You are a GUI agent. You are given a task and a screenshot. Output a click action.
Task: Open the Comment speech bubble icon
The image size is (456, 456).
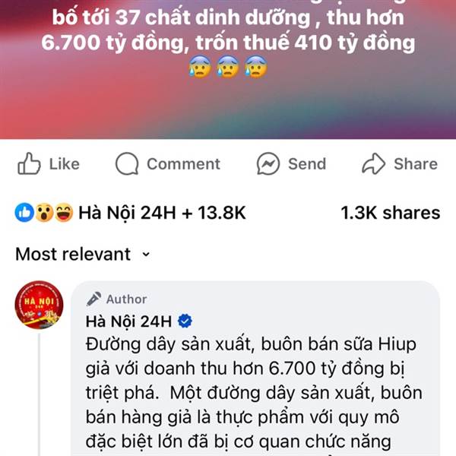(x=127, y=163)
